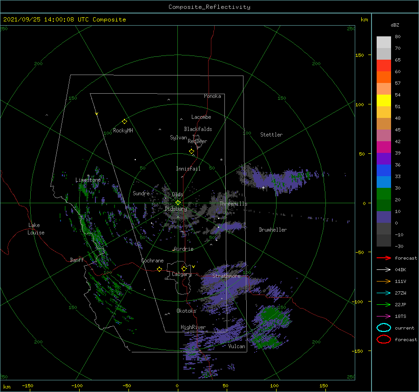The image size is (419, 392).
Task: Click the Blackfalds city label
Action: pyautogui.click(x=198, y=129)
